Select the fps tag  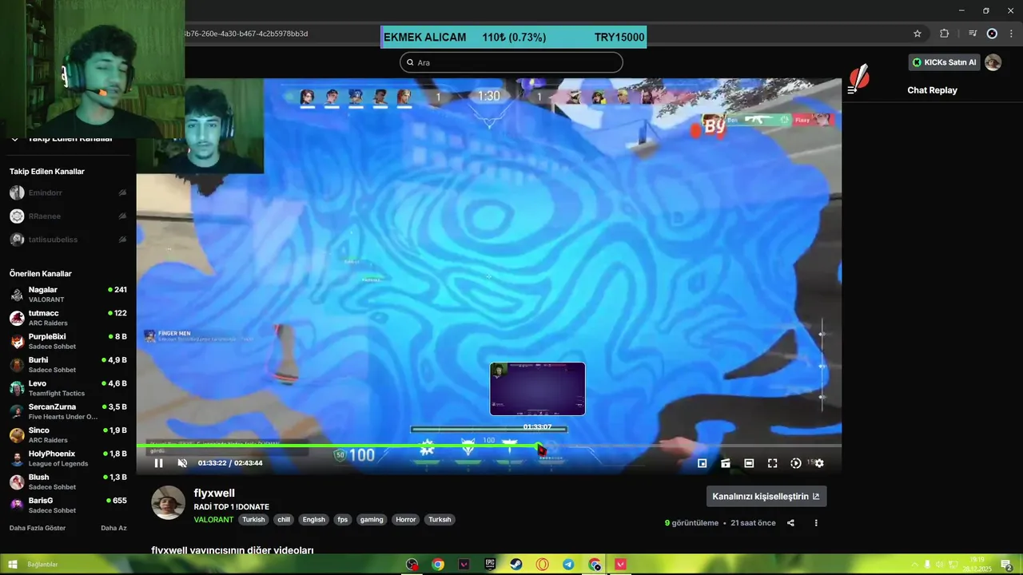tap(343, 520)
